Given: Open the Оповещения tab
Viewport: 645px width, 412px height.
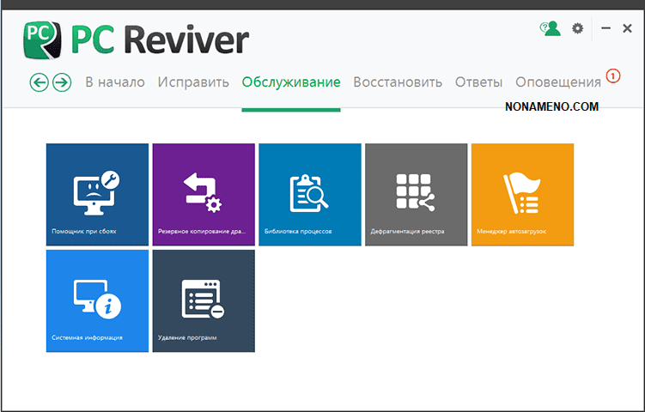Looking at the screenshot, I should [x=558, y=82].
